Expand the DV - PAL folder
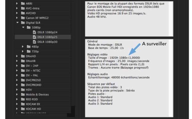 [17, 75]
